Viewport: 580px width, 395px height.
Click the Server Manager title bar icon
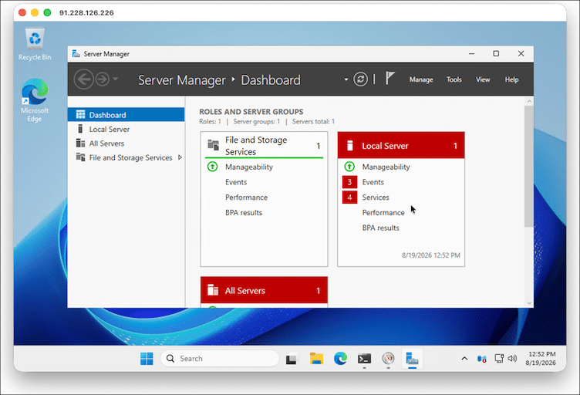tap(76, 54)
